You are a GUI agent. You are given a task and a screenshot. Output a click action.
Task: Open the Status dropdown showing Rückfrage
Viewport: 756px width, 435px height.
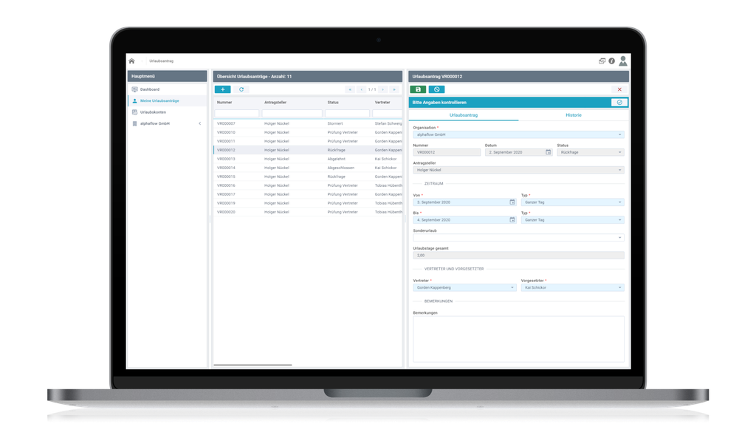(591, 152)
